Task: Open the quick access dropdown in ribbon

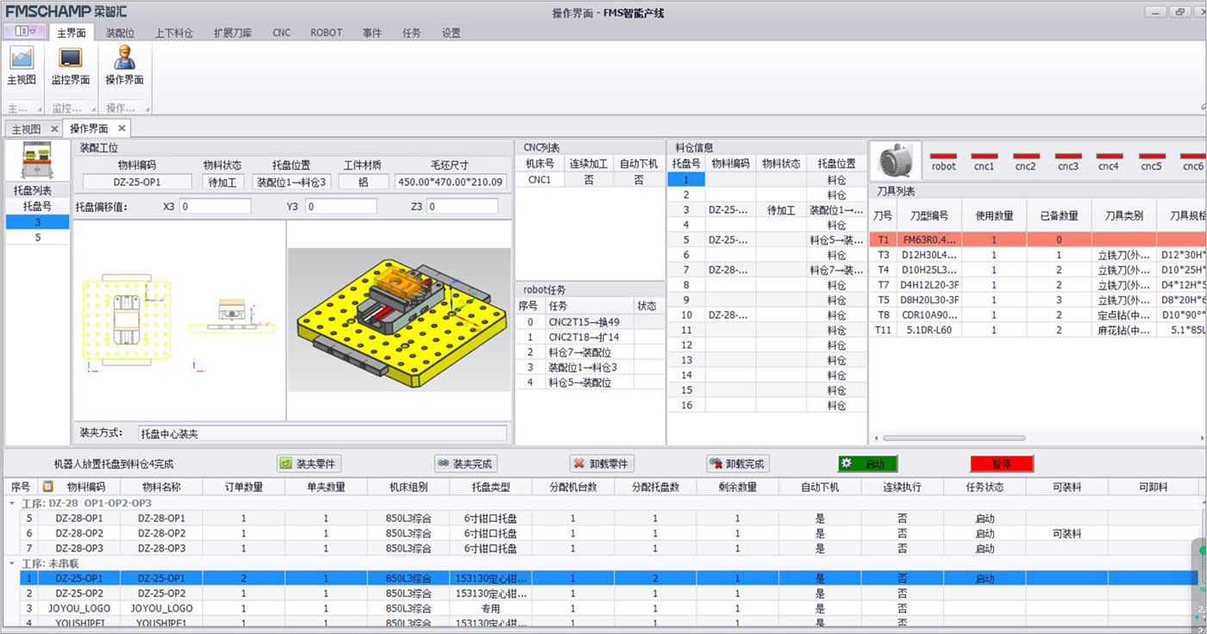Action: click(x=25, y=31)
